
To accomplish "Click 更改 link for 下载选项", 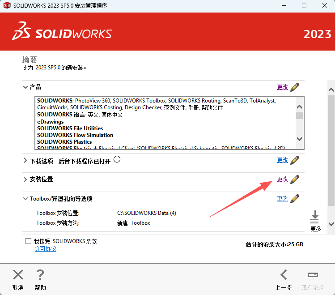I will (282, 160).
